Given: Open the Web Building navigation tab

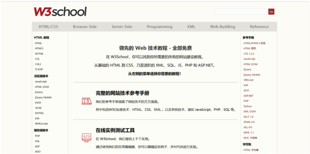Looking at the screenshot, I should pos(223,27).
